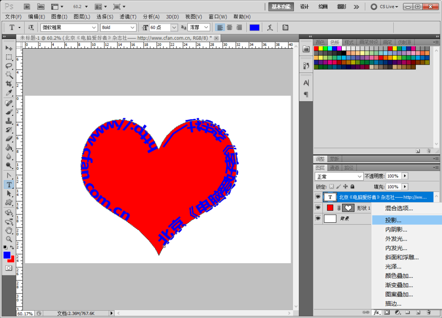Screen dimensions: 442x318
Task: Select the Eraser tool
Action: click(9, 138)
